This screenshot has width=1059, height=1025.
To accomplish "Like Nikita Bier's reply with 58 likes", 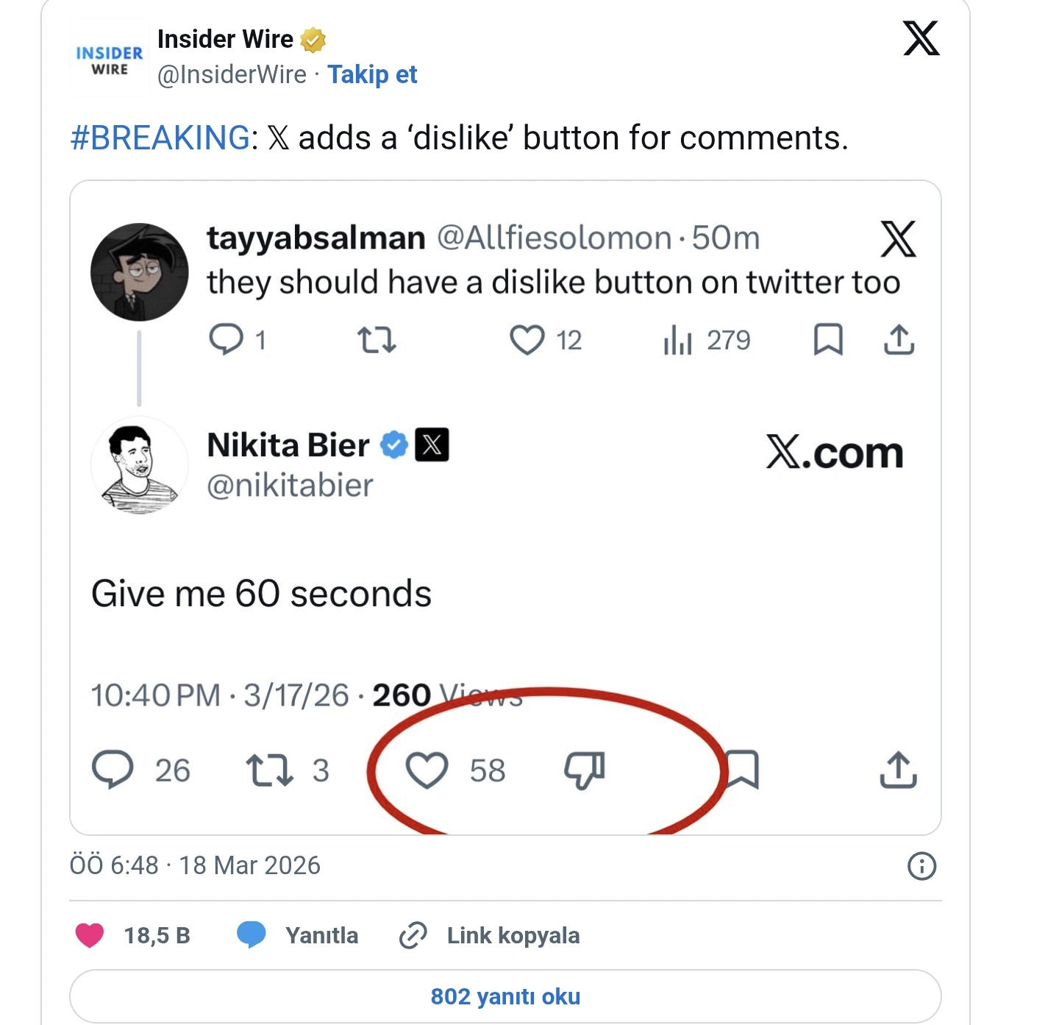I will pyautogui.click(x=427, y=770).
